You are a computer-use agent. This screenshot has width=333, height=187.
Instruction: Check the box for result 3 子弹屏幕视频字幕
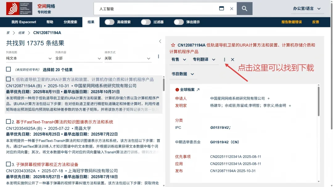(8, 164)
